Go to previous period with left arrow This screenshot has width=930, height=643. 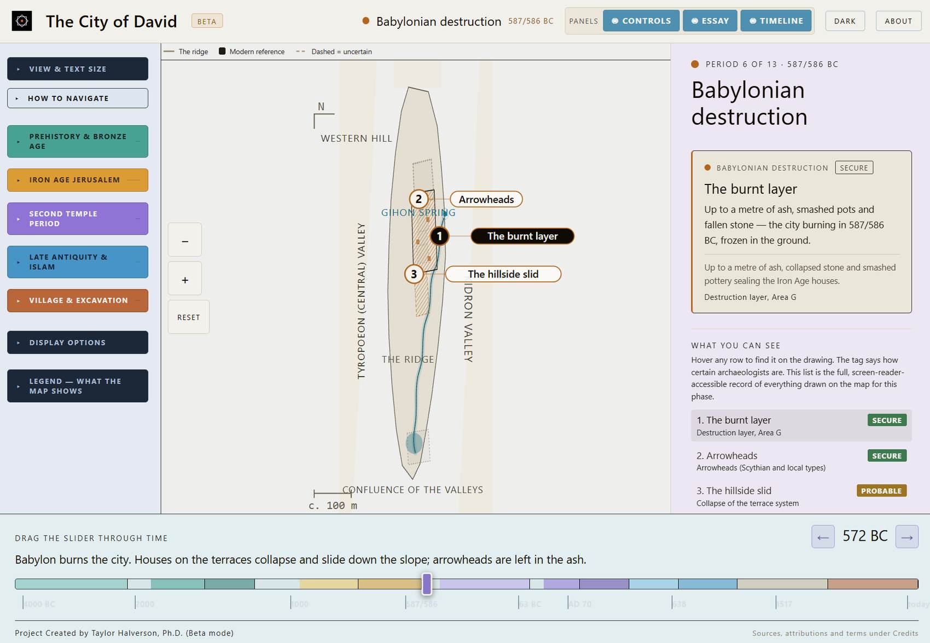pos(823,537)
